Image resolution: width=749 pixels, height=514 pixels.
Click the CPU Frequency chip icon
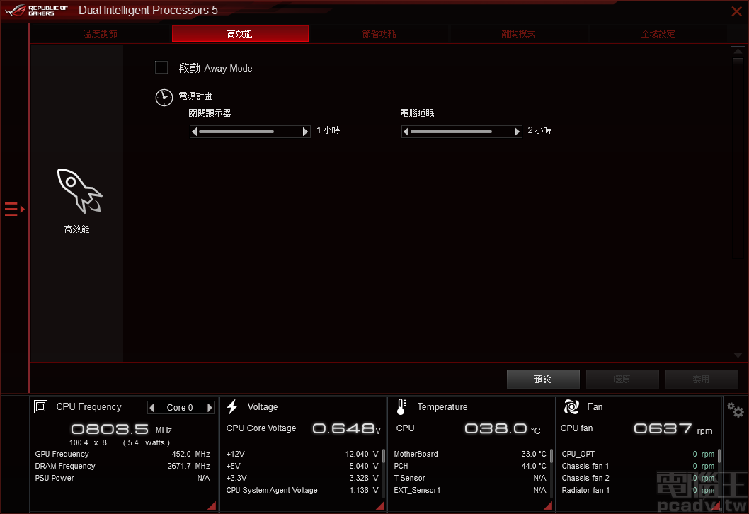(x=40, y=406)
